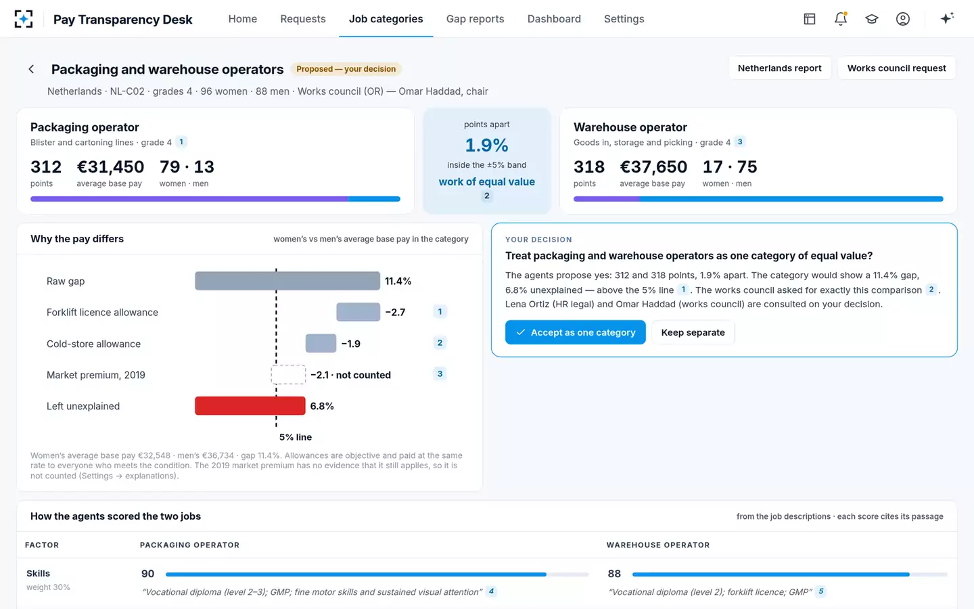Viewport: 974px width, 609px height.
Task: Open the notifications bell
Action: 841,19
